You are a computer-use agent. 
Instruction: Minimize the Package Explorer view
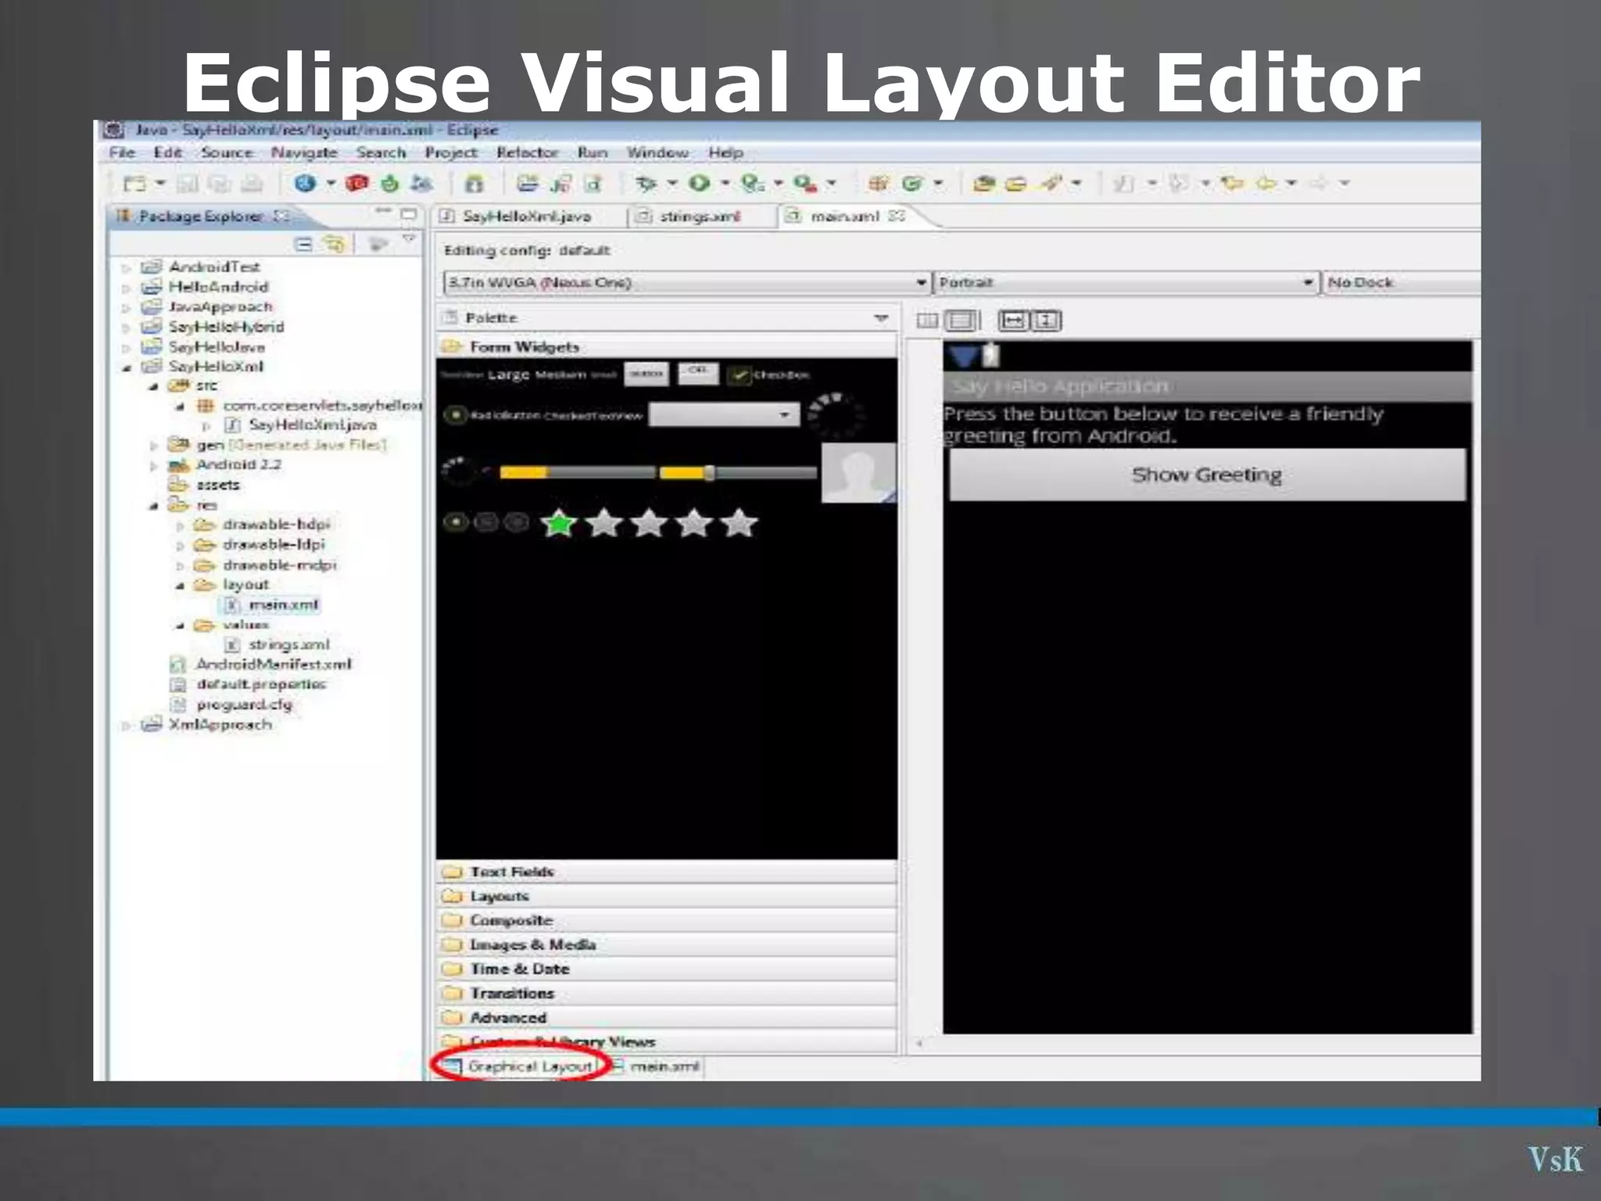tap(383, 211)
